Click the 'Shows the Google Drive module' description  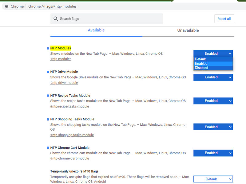(118, 77)
